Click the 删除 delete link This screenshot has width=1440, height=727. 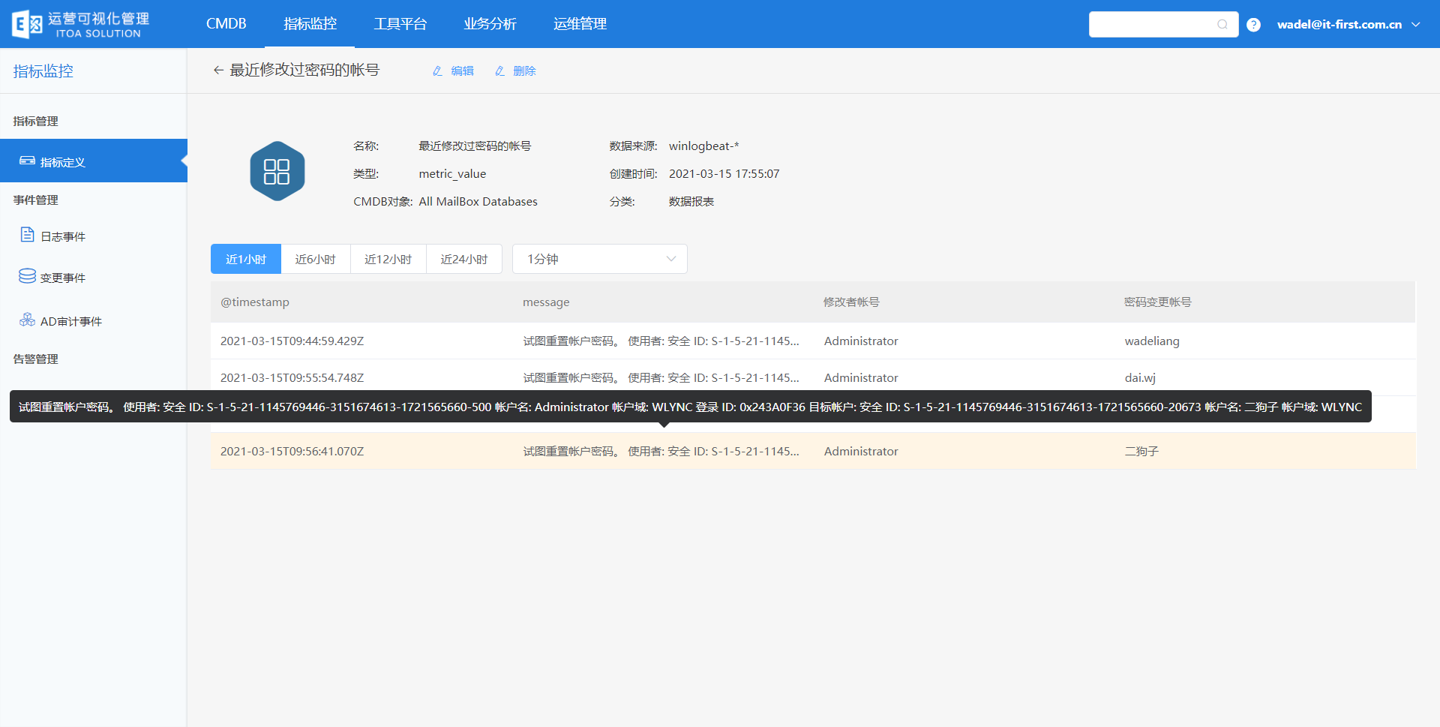tap(525, 71)
